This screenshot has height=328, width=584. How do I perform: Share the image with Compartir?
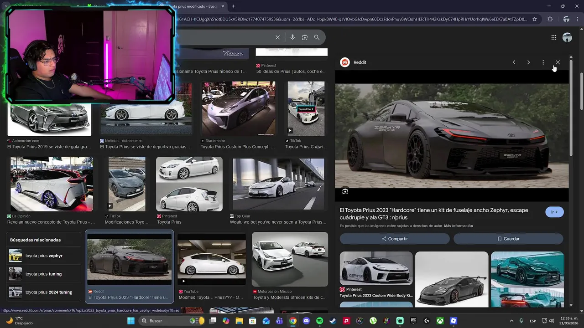pos(395,239)
